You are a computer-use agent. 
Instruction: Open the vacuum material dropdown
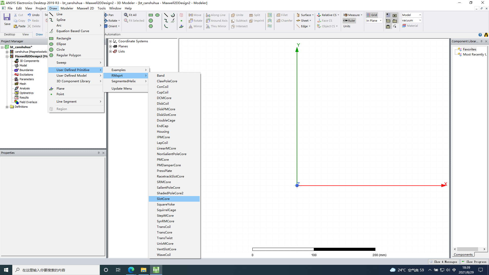pyautogui.click(x=420, y=20)
